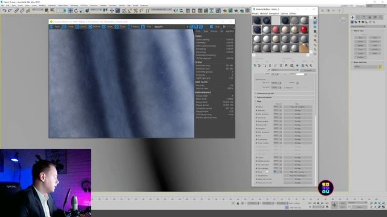Click the material type button beside name

click(x=308, y=70)
